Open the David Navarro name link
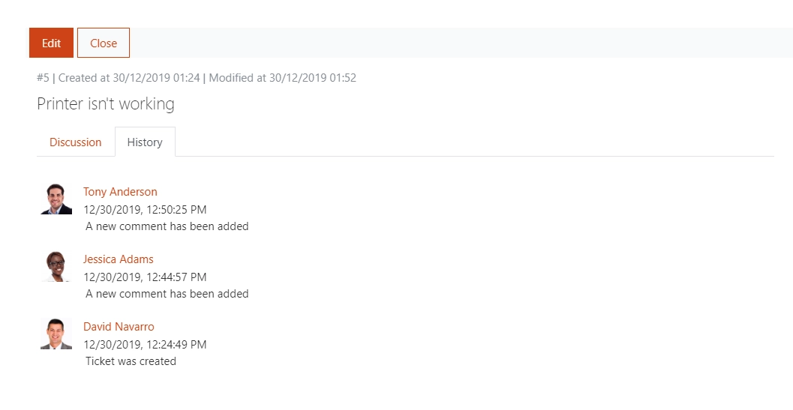793x410 pixels. (x=119, y=326)
